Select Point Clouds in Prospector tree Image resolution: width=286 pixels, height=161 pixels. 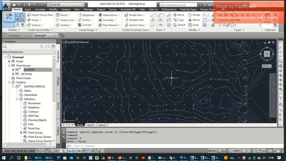[23, 78]
